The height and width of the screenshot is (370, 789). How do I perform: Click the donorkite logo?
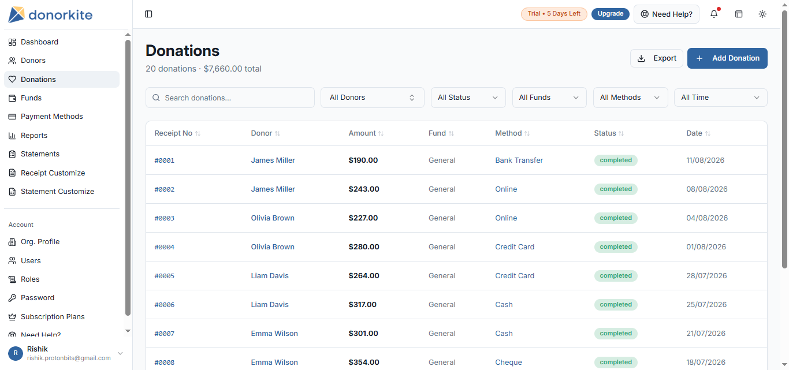click(x=50, y=14)
